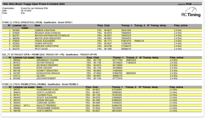Click club code '06-0465'
This screenshot has width=205, height=118.
(96, 103)
